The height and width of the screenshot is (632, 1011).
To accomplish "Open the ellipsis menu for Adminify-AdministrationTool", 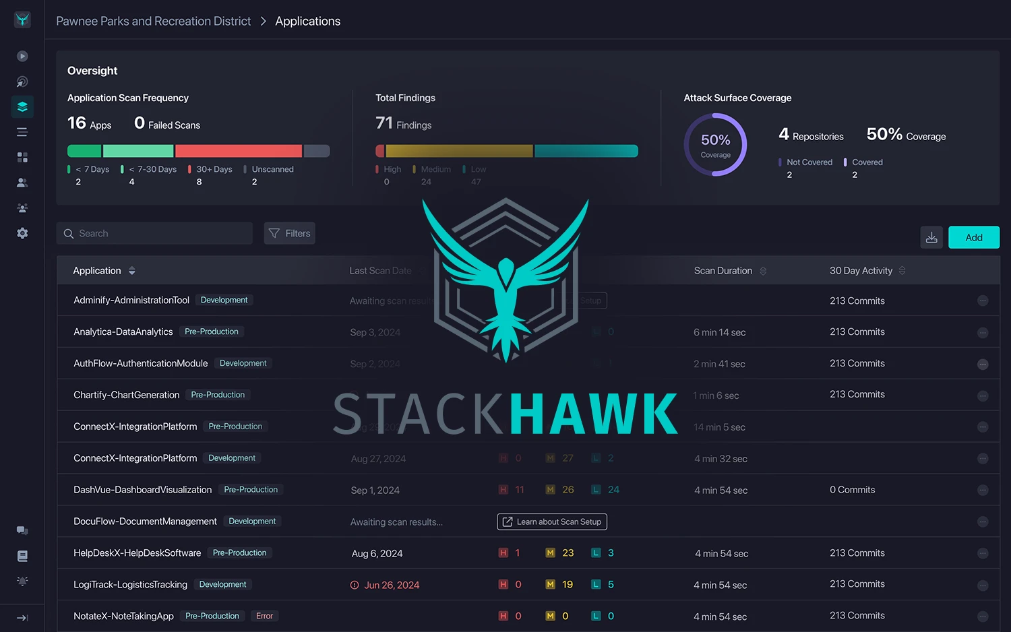I will (983, 301).
